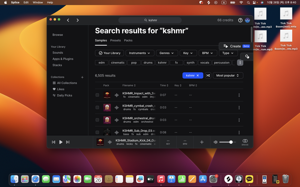Screen dimensions: 300x187
Task: Show more tags via the three-dot button
Action: [240, 63]
